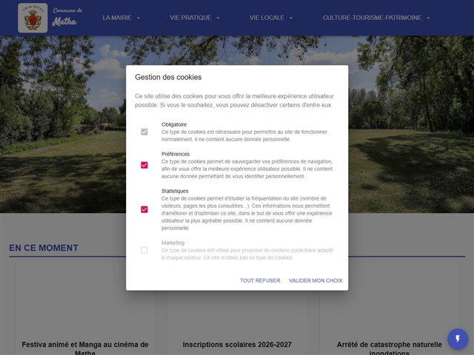Open the CULTURE-TOURISME-PATRIMOINE menu
The image size is (474, 355).
tap(372, 18)
